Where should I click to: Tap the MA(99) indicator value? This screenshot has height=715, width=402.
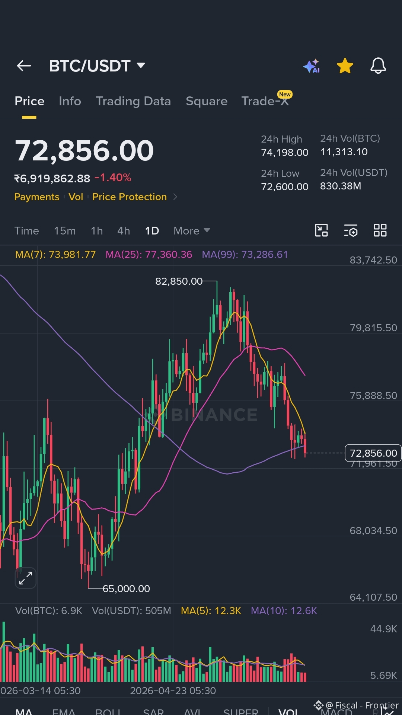tap(245, 255)
